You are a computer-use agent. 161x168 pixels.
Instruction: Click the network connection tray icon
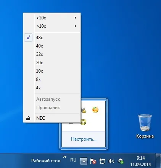102,161
